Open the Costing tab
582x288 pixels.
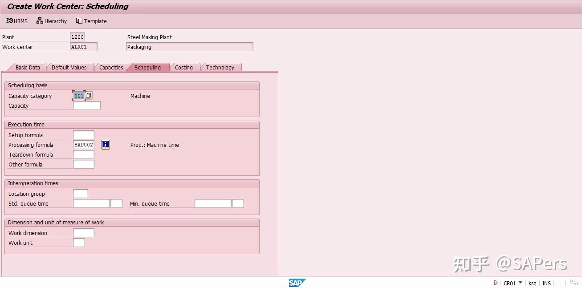(x=183, y=67)
